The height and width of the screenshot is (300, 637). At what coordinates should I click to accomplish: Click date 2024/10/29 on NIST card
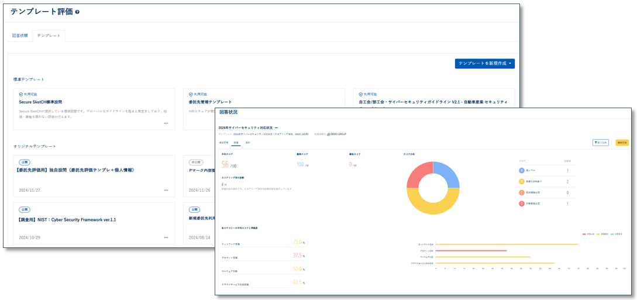[29, 237]
